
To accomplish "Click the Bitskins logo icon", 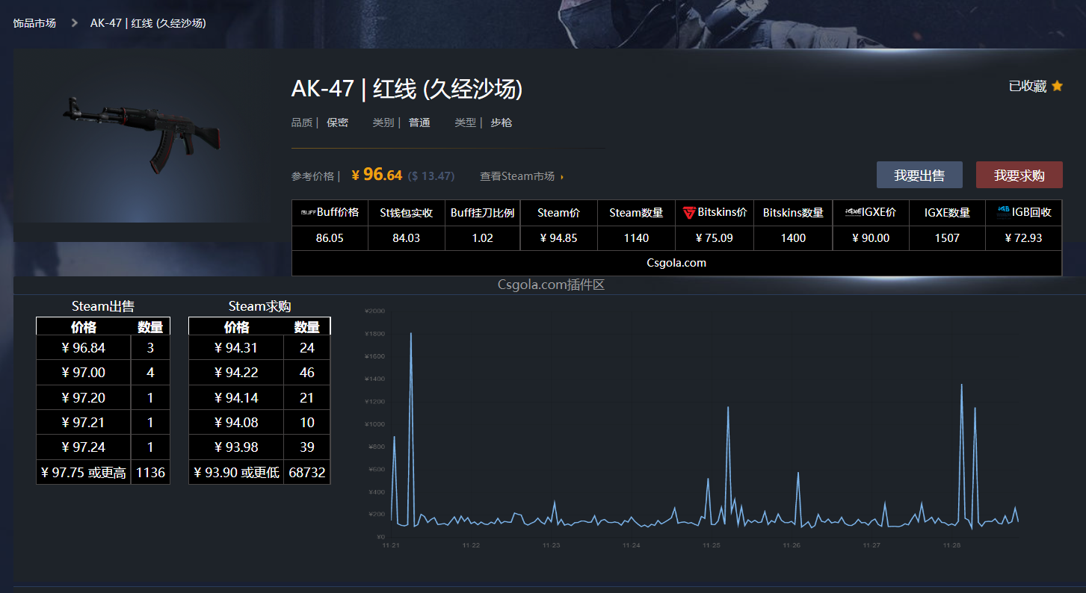I will pyautogui.click(x=689, y=213).
